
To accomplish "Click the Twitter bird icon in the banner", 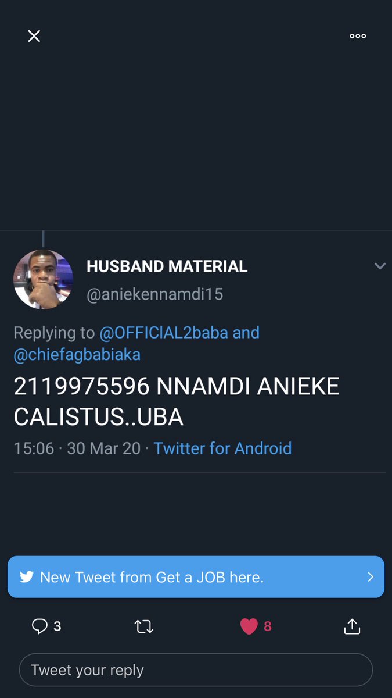I will tap(26, 577).
